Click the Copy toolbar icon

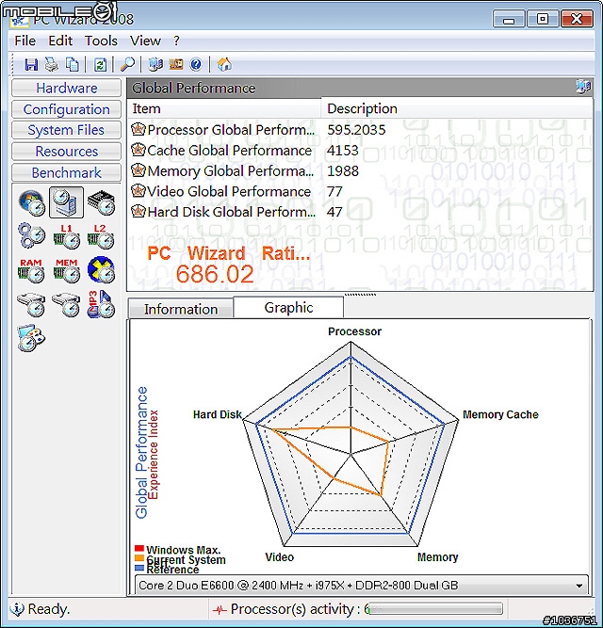point(73,64)
